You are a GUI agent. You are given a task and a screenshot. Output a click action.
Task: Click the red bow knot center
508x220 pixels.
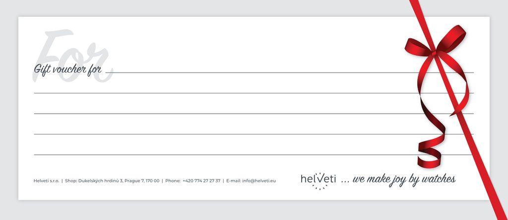(x=434, y=51)
